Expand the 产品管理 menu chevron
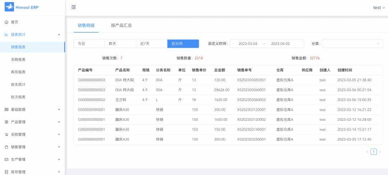 (59, 122)
